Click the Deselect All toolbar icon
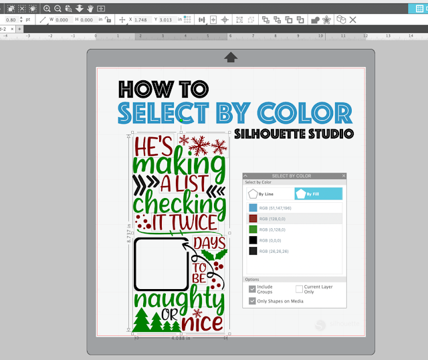This screenshot has width=428, height=360. tap(22, 9)
